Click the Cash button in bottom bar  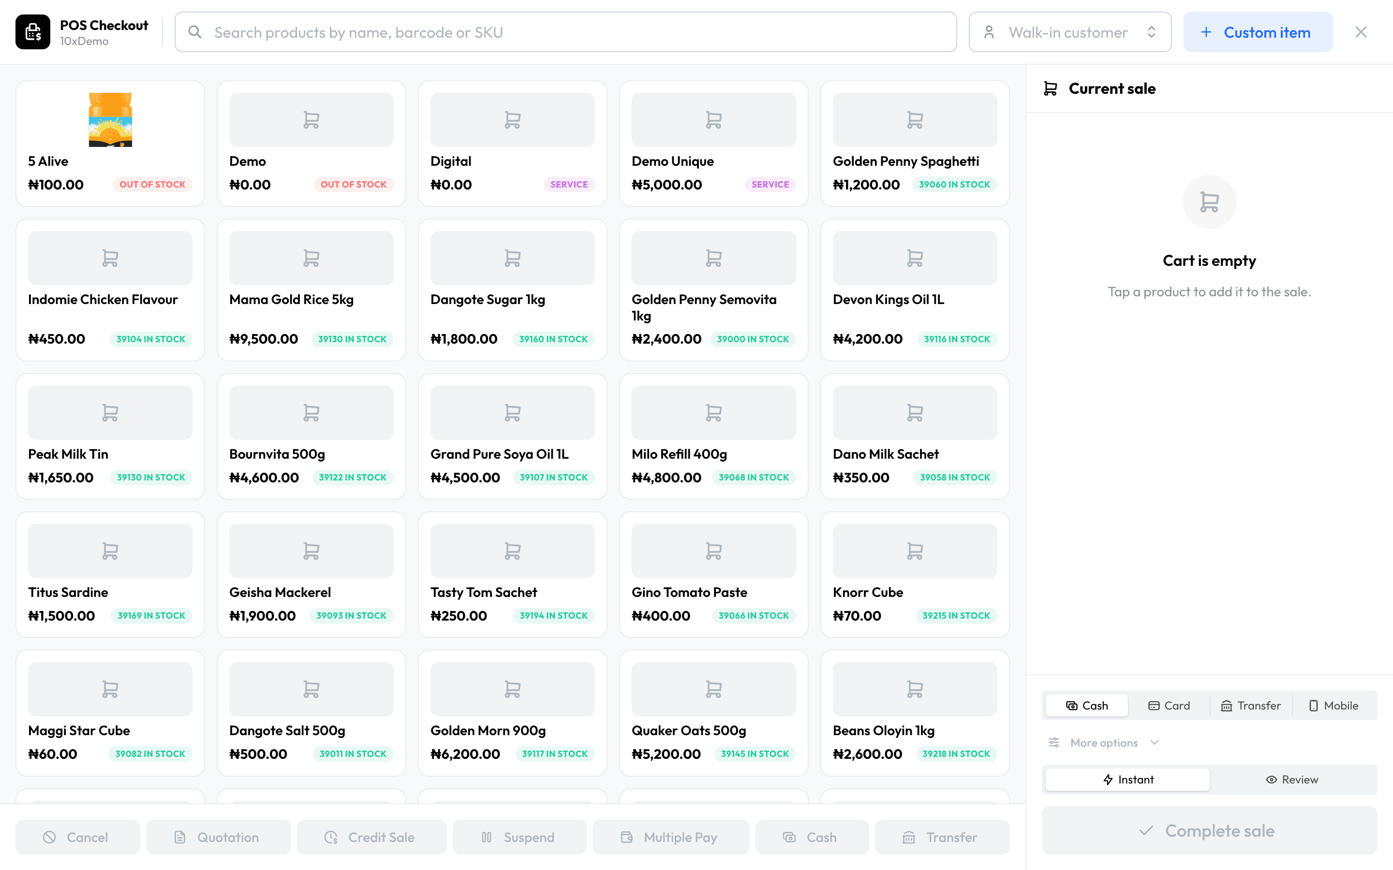[812, 837]
